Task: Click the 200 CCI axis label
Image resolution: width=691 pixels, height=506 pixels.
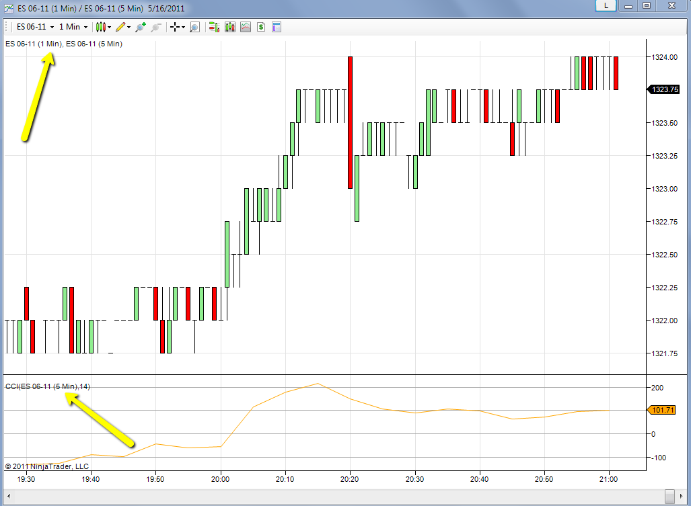Action: point(657,388)
